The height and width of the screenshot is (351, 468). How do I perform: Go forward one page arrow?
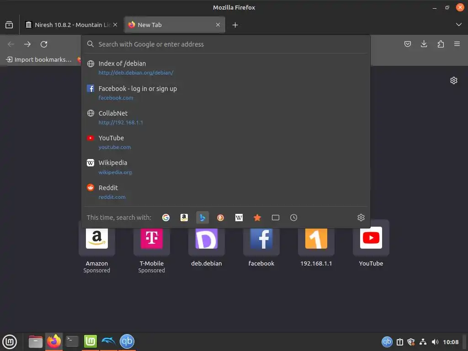[x=27, y=44]
